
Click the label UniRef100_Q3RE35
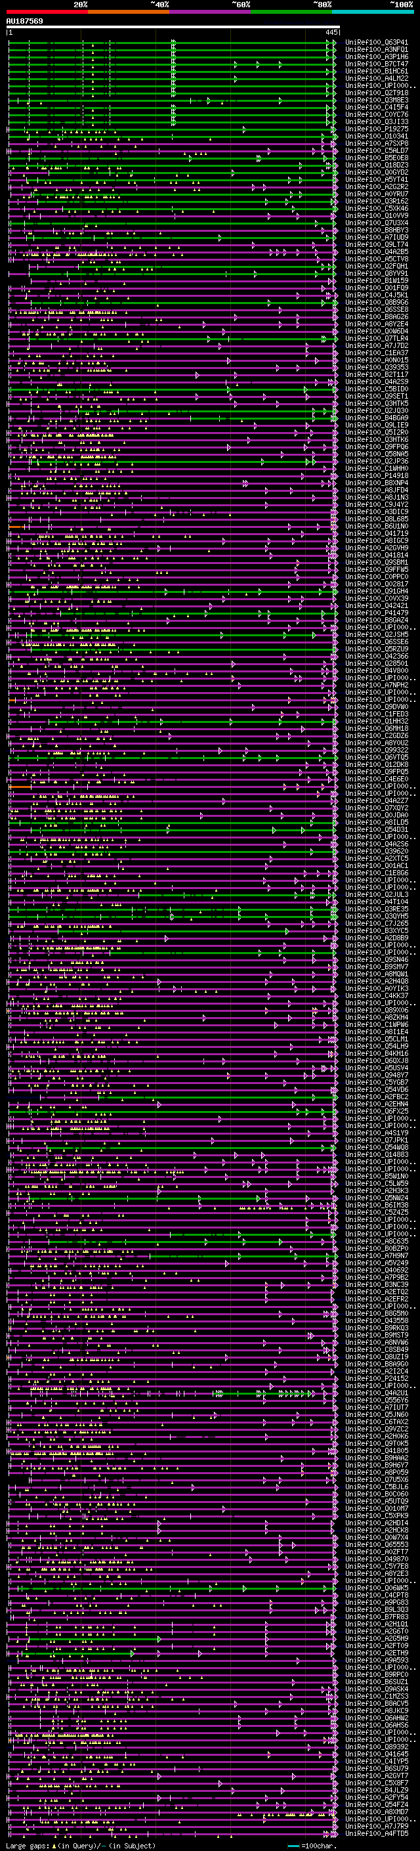coord(377,909)
